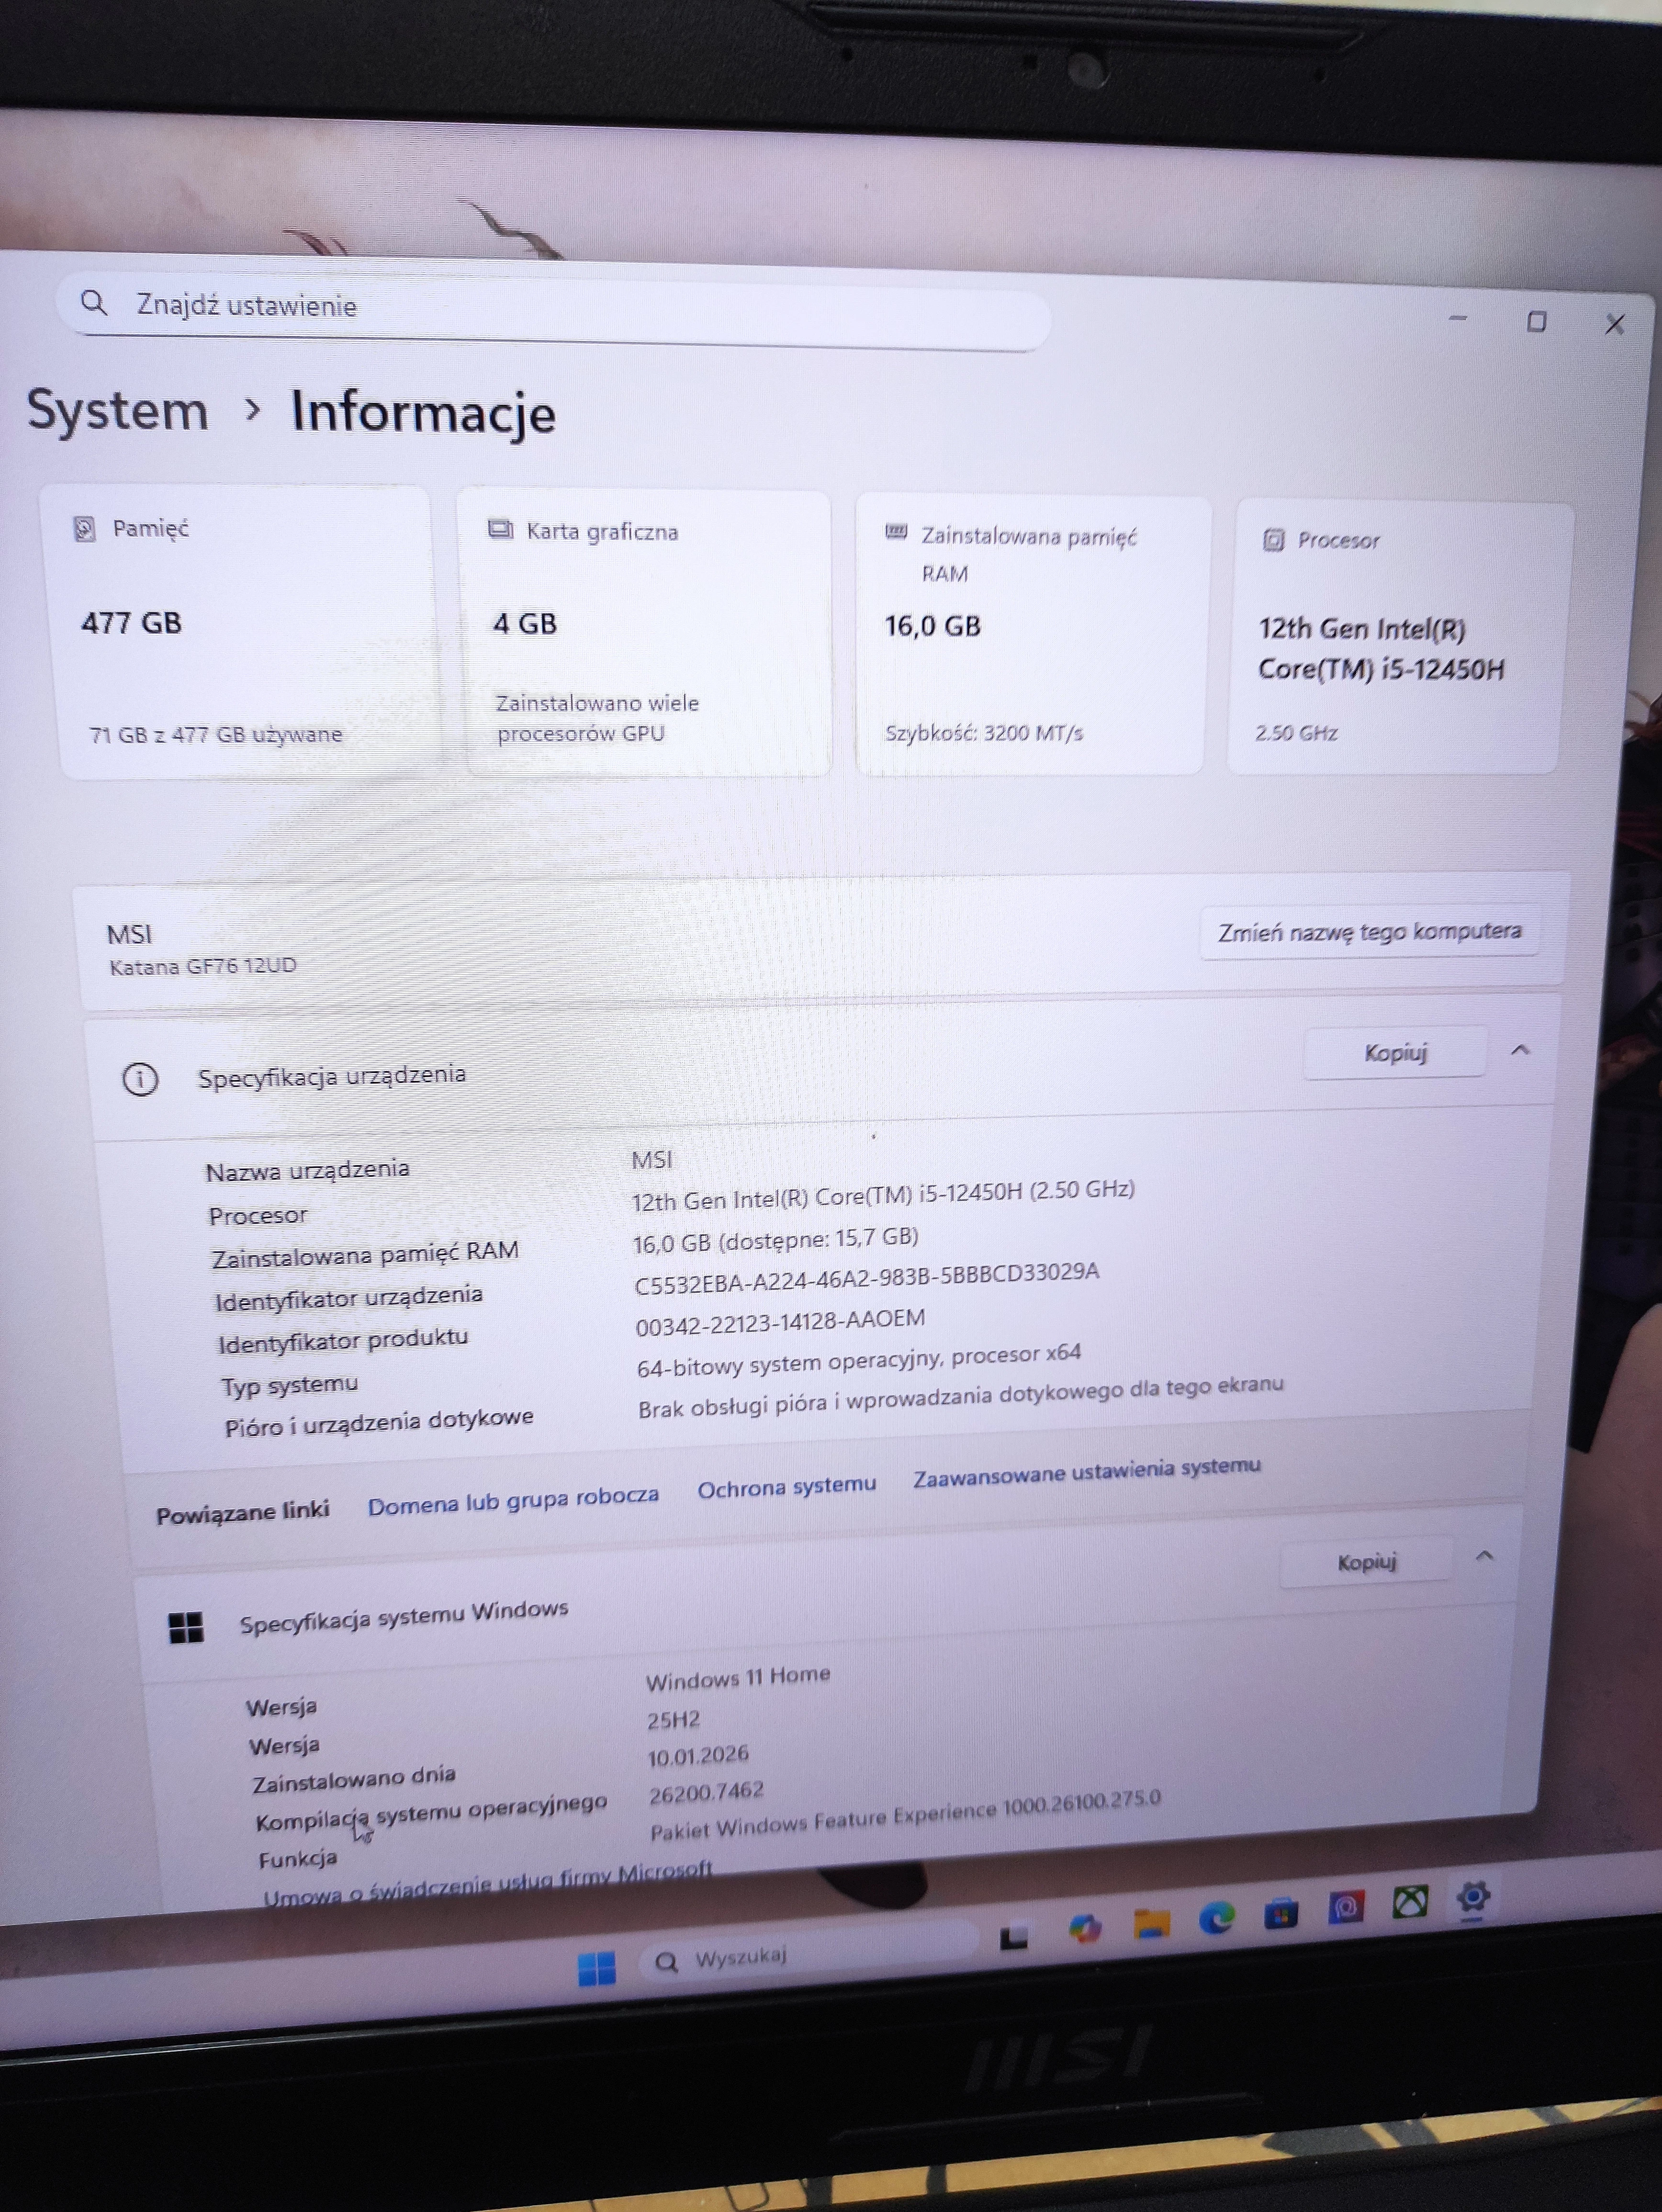This screenshot has height=2212, width=1662.
Task: Click Kopiuj for device specifications
Action: coord(1394,1051)
